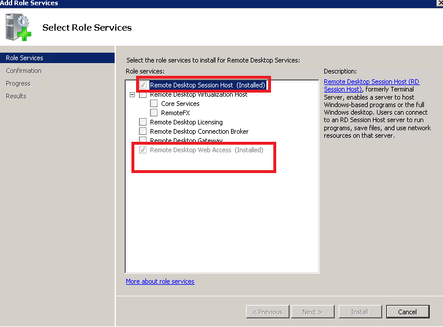Image resolution: width=443 pixels, height=327 pixels.
Task: Click the Role services list label
Action: 145,71
